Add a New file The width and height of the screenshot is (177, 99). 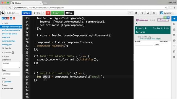[7, 48]
